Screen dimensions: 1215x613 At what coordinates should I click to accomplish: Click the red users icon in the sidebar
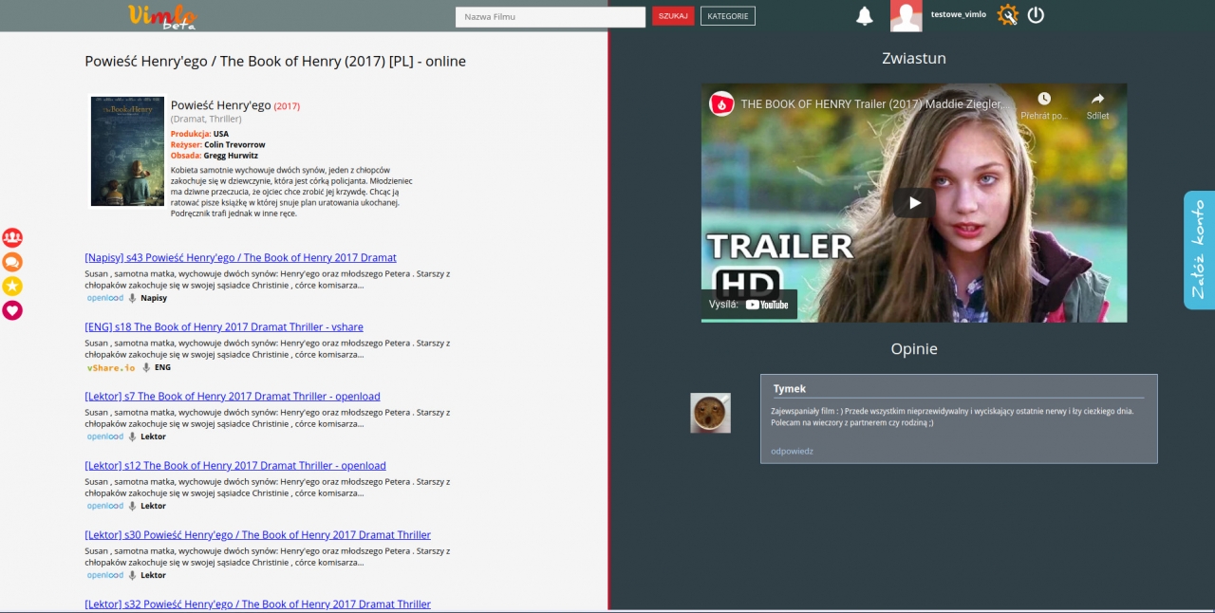pos(12,237)
